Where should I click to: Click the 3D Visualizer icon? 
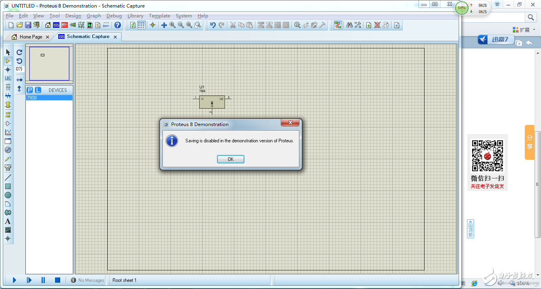(73, 25)
